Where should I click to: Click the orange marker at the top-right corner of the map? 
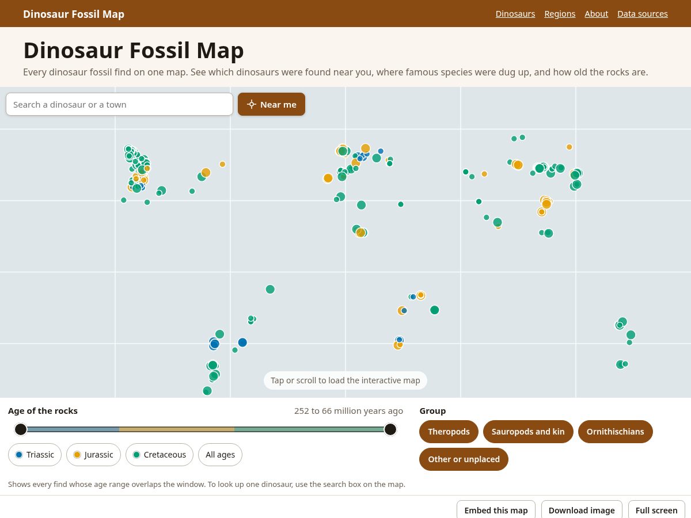pyautogui.click(x=569, y=147)
